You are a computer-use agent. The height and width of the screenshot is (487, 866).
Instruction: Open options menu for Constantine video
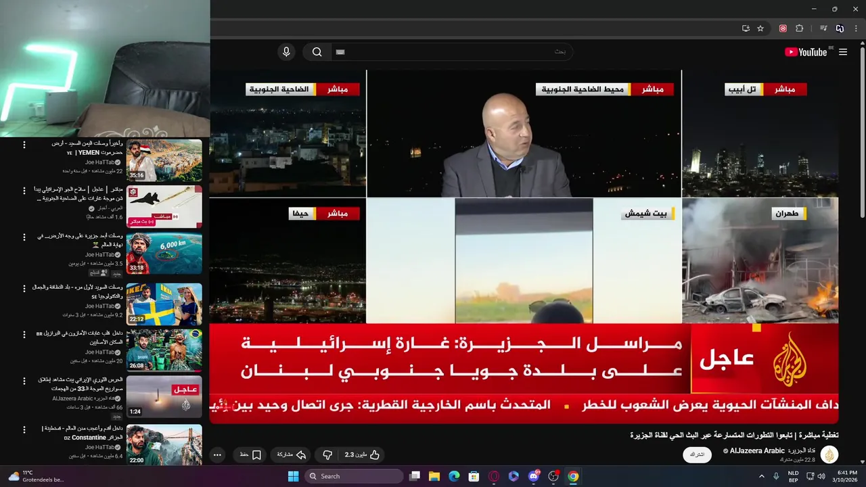[24, 430]
